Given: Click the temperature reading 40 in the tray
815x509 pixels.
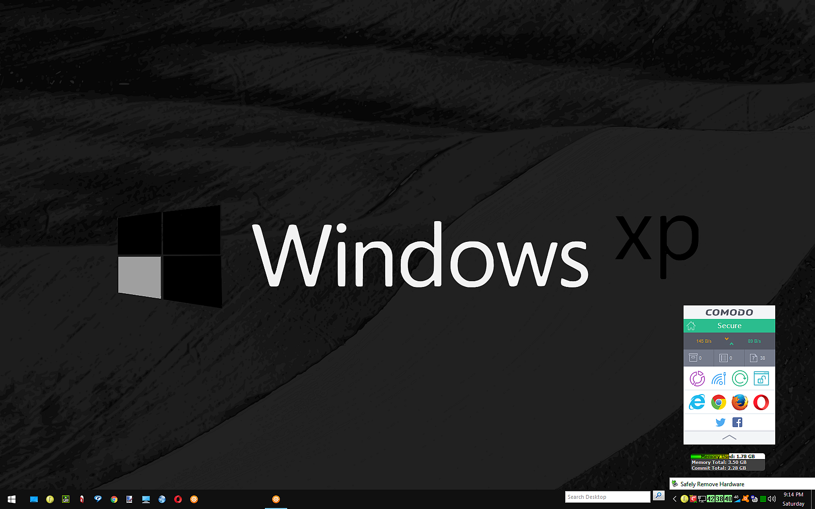Looking at the screenshot, I should (x=728, y=499).
